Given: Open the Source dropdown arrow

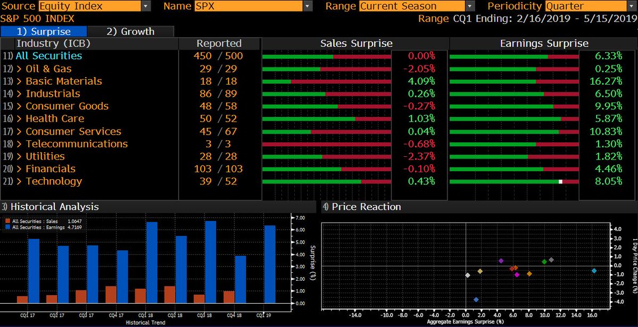Looking at the screenshot, I should pyautogui.click(x=146, y=6).
